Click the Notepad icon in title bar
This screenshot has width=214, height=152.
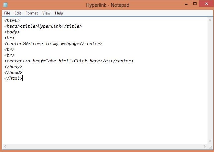tap(5, 5)
